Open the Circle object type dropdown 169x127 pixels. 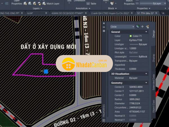point(123,27)
